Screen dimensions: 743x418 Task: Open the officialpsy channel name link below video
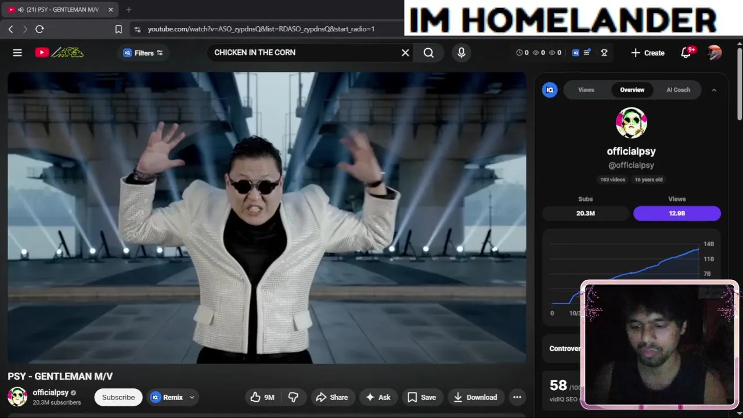51,393
